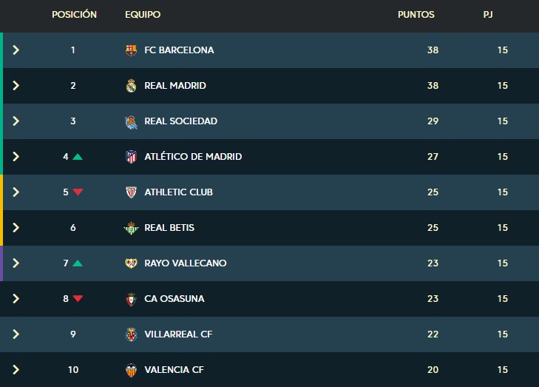Viewport: 539px width, 387px height.
Task: Open the VILLARREAL CF team name link
Action: coord(178,334)
